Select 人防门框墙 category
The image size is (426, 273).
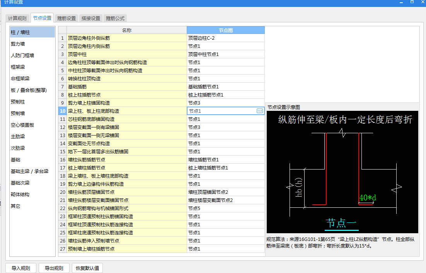click(32, 55)
